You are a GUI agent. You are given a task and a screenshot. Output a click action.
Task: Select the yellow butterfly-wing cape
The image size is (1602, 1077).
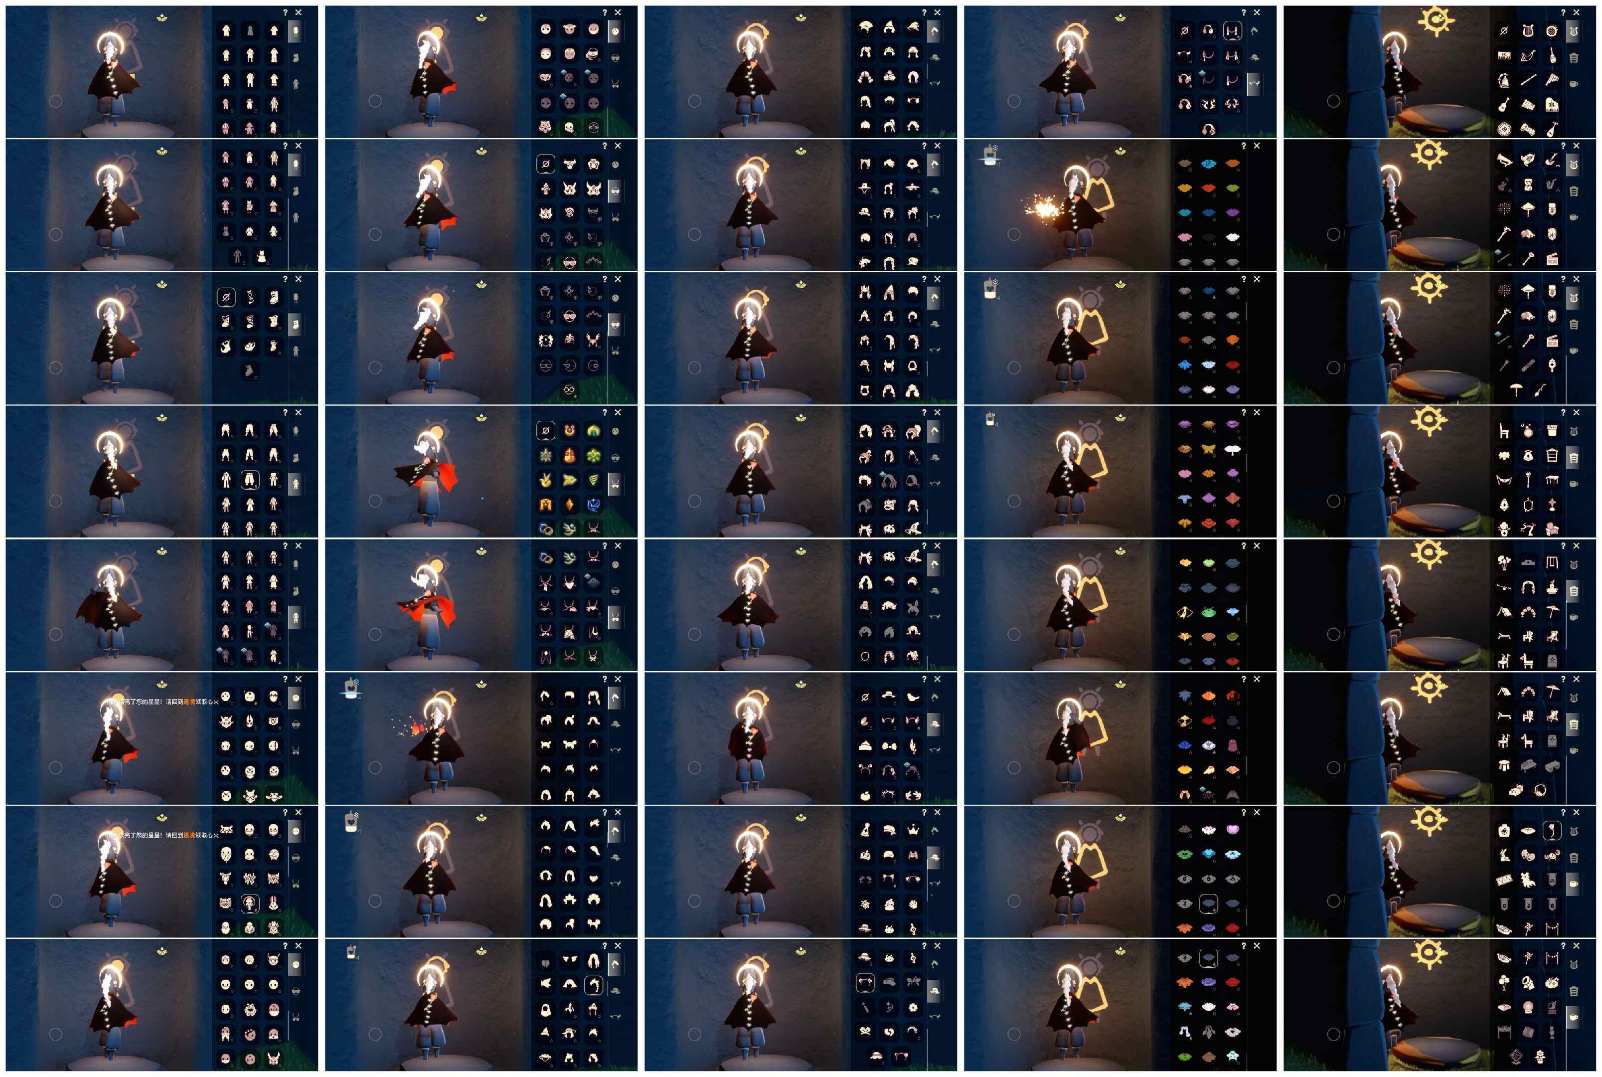point(1209,449)
